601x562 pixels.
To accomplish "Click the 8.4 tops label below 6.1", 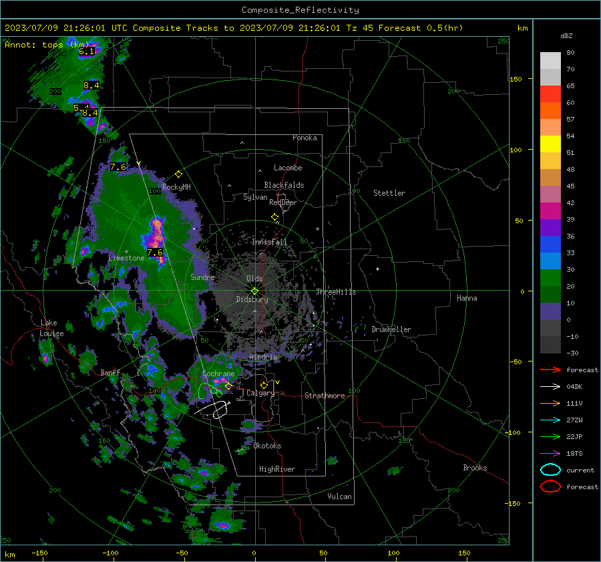I will pos(91,86).
